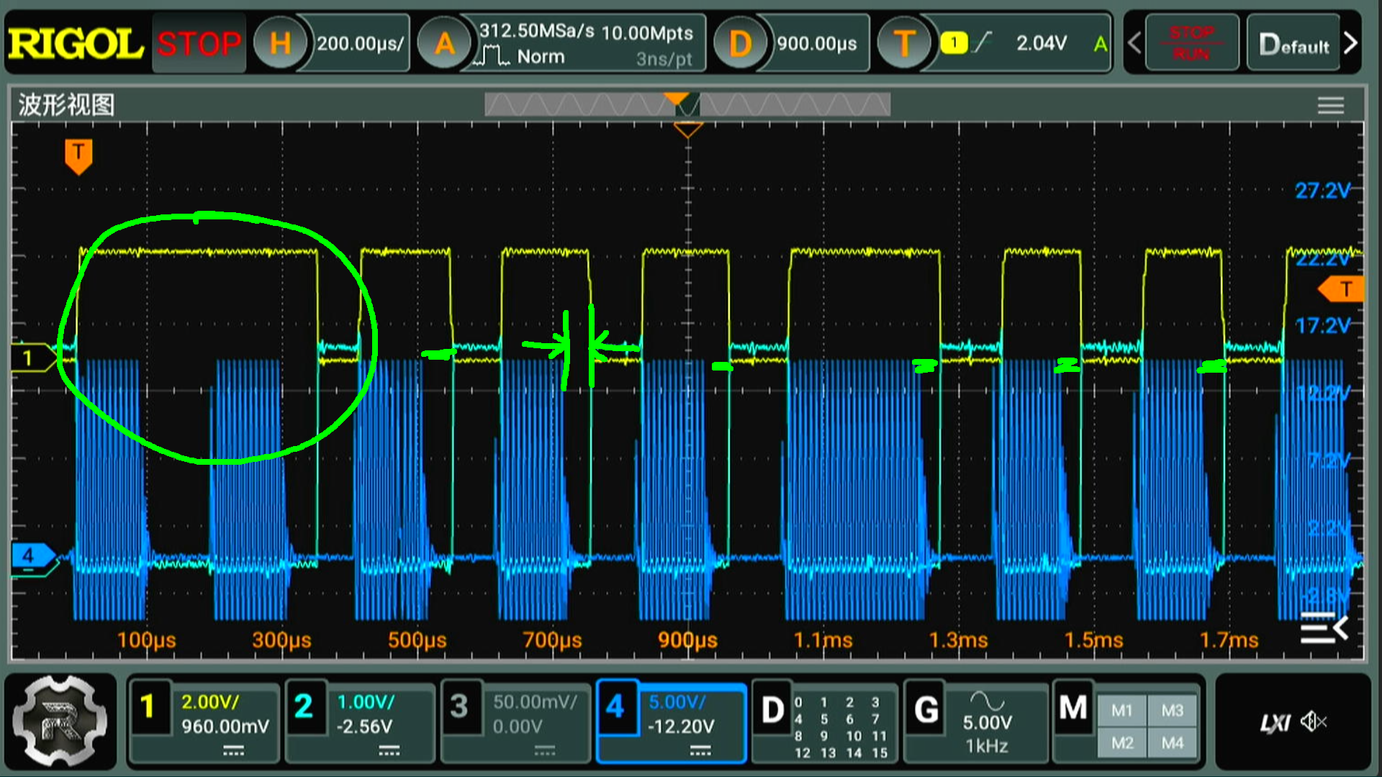Click the muted speaker icon
The height and width of the screenshot is (777, 1382).
coord(1314,722)
